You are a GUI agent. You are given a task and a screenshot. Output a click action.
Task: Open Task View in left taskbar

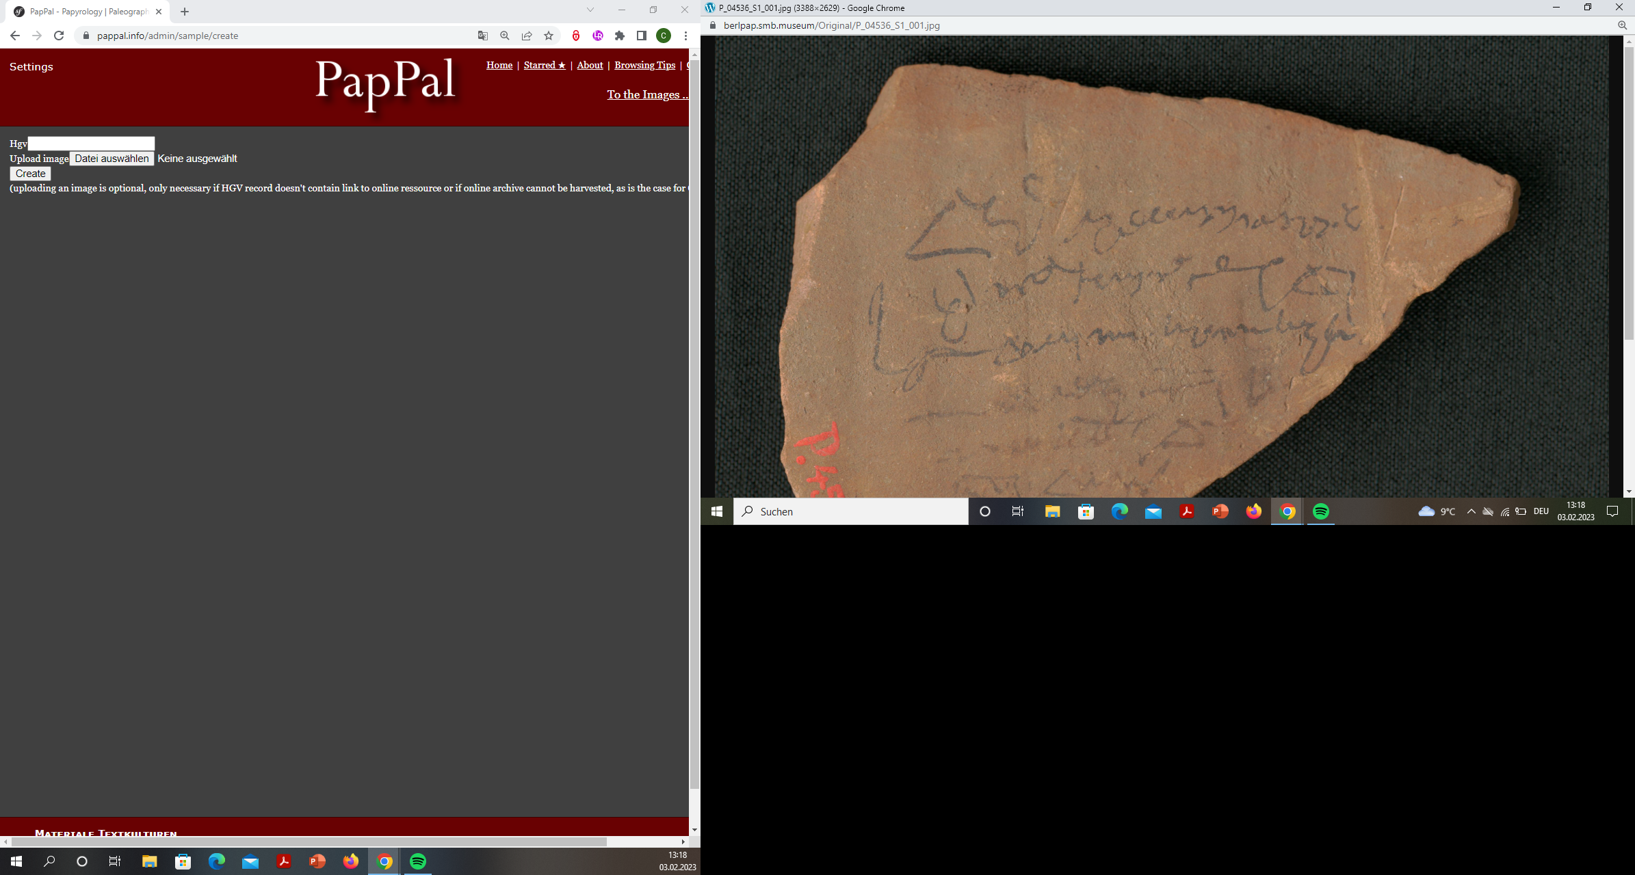point(115,861)
